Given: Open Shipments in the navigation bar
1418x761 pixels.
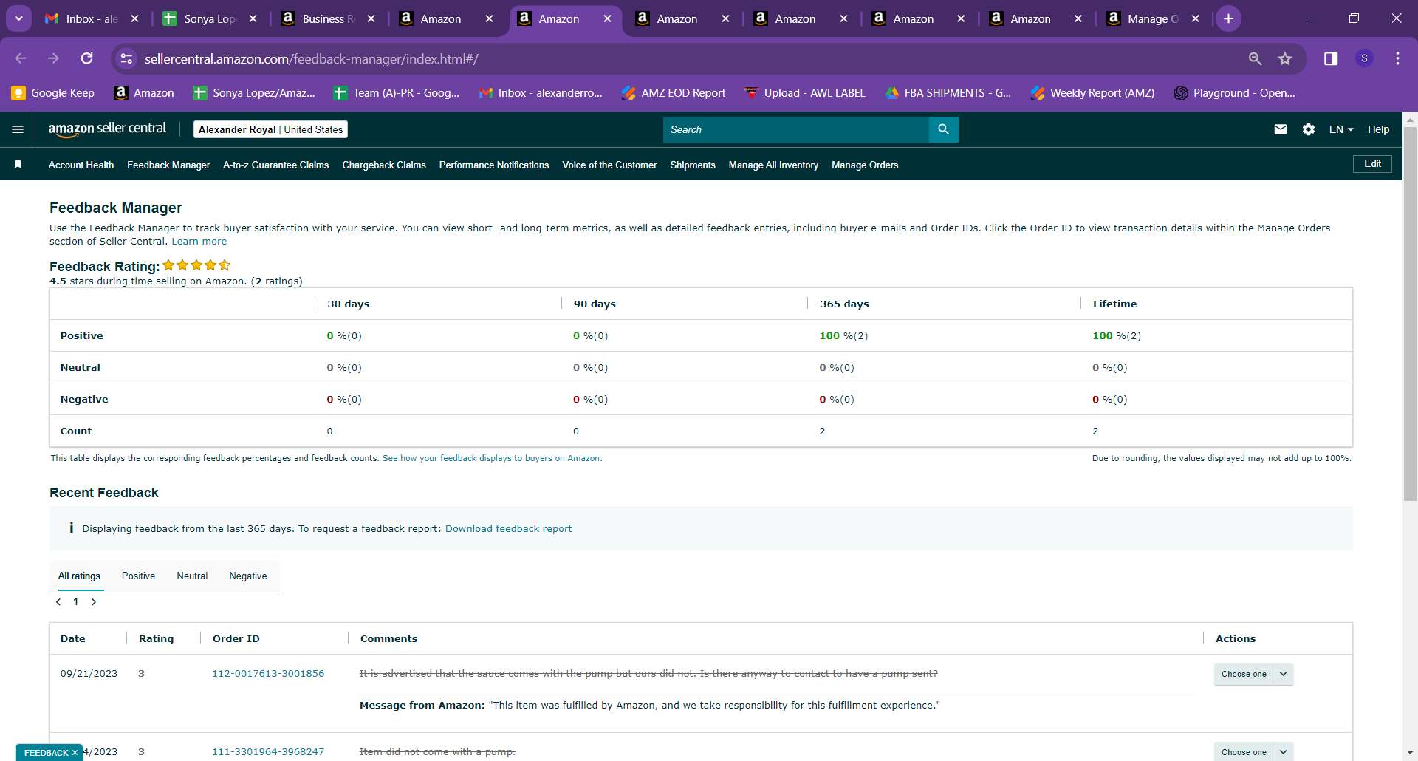Looking at the screenshot, I should coord(693,165).
